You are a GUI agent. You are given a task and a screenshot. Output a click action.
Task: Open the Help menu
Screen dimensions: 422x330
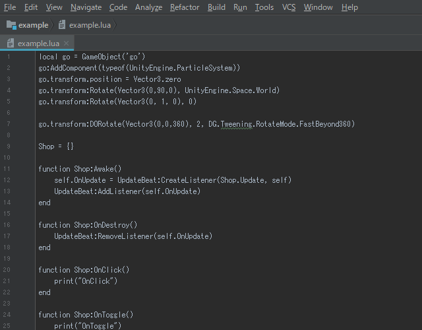click(349, 7)
